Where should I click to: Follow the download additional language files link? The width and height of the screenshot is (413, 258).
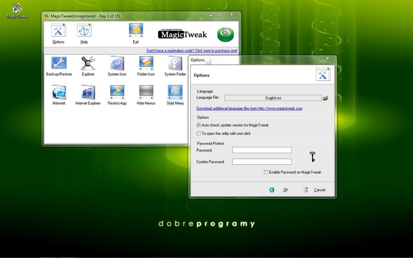pos(249,108)
